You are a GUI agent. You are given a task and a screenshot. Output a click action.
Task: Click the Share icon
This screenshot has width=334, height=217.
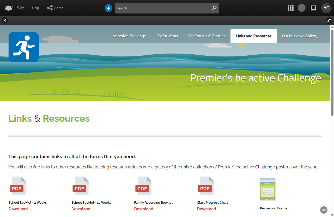50,8
